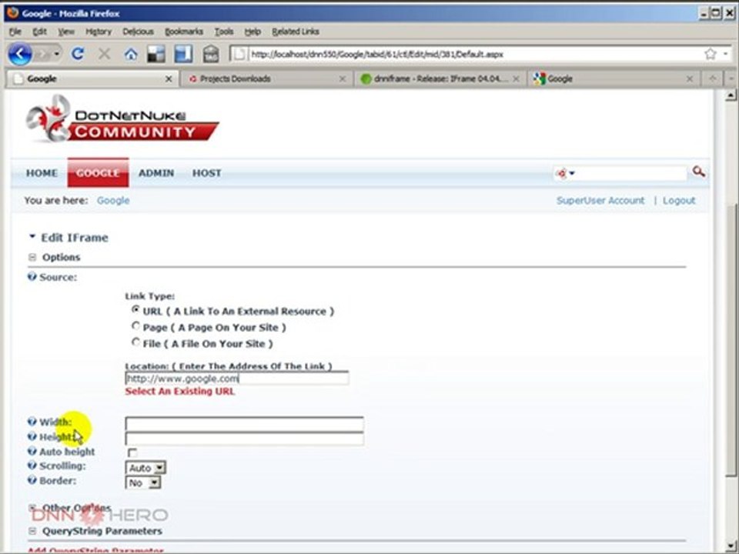This screenshot has width=739, height=554.
Task: Open the Bookmarks menu
Action: pyautogui.click(x=184, y=32)
